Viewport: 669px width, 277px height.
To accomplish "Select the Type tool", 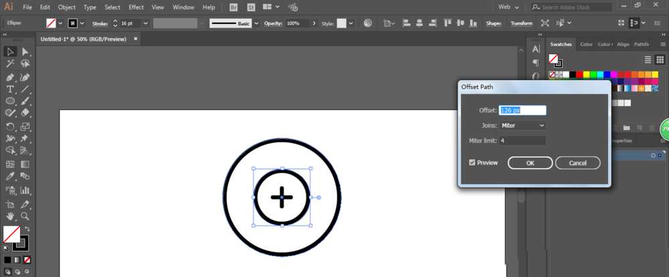I will tap(10, 89).
